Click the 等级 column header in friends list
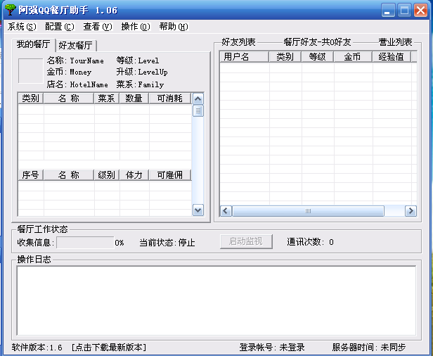This screenshot has height=356, width=433. [318, 57]
